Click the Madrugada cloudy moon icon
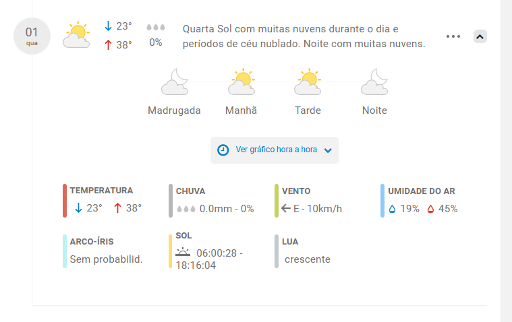The image size is (512, 322). [x=175, y=82]
